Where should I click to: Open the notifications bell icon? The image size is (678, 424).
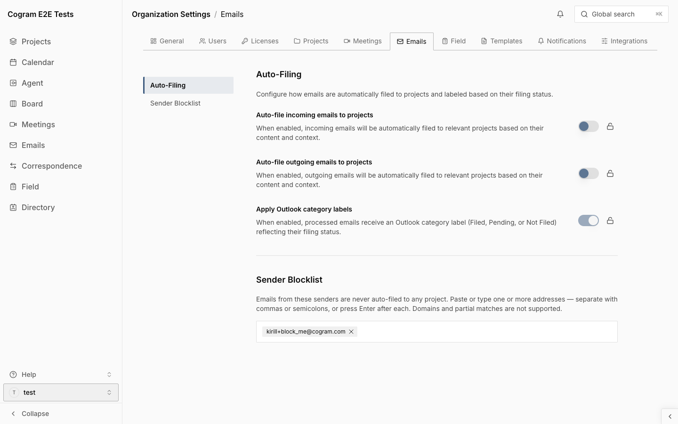560,14
